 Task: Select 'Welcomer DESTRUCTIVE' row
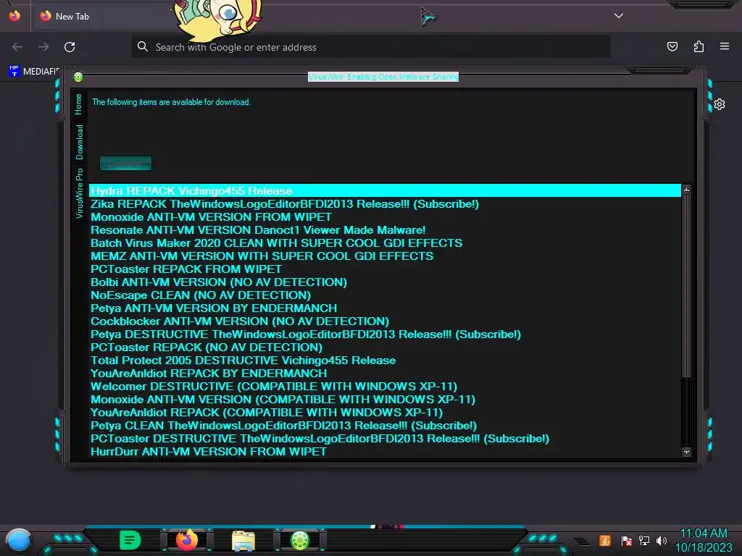(385, 387)
